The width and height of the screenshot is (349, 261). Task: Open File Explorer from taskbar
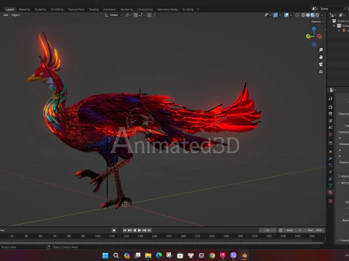tap(148, 255)
